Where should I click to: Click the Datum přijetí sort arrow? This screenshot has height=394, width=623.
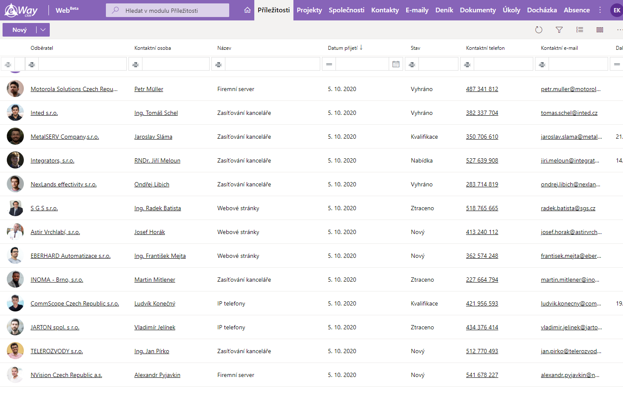(x=361, y=48)
